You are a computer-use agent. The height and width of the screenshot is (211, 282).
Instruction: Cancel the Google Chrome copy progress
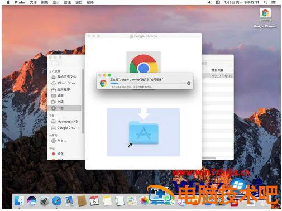point(189,83)
